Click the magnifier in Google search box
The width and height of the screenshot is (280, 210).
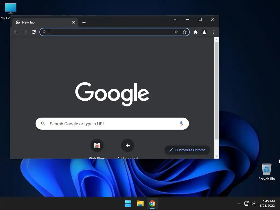point(43,123)
